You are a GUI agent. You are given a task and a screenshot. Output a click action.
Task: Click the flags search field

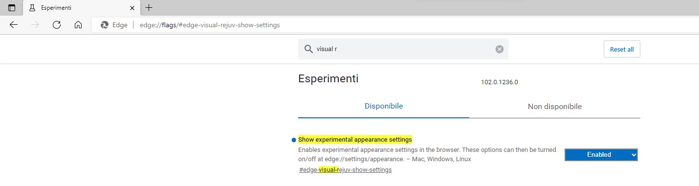coord(403,49)
